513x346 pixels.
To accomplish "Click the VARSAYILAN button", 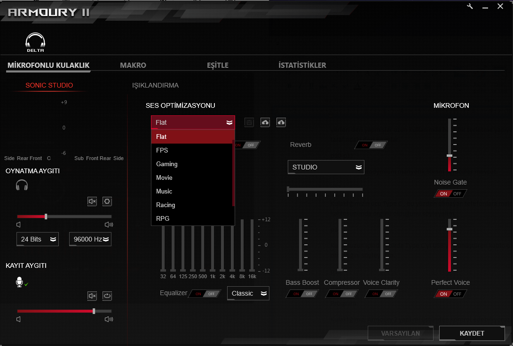I will click(x=401, y=333).
